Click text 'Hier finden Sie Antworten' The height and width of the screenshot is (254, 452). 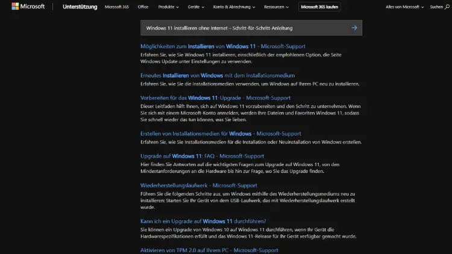[168, 164]
